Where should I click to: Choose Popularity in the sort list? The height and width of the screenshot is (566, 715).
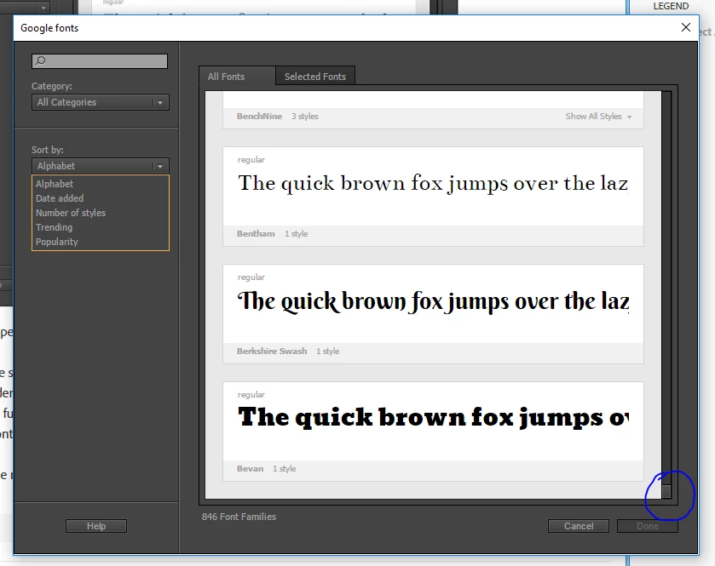[56, 242]
